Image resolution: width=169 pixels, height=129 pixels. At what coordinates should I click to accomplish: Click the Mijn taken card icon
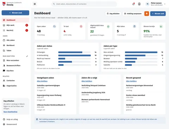(x=134, y=26)
